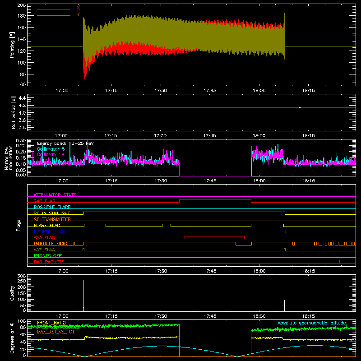
Task: Select the Energy band: 12-25 keV annotation
Action: tap(65, 143)
